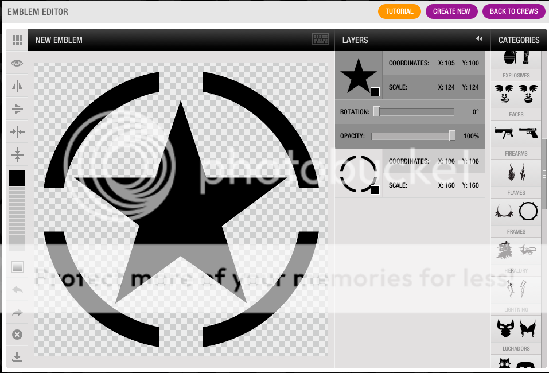
Task: Toggle the emblem preview eye icon
Action: point(17,63)
